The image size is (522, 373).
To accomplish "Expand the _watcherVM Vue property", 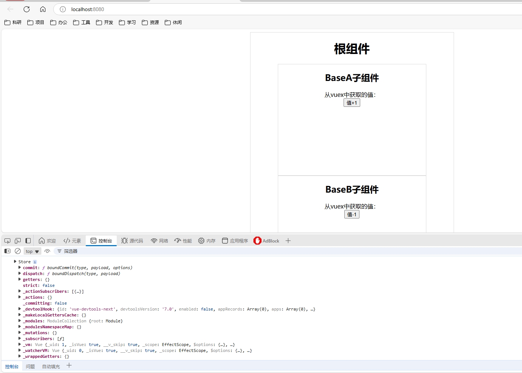I will pos(20,350).
